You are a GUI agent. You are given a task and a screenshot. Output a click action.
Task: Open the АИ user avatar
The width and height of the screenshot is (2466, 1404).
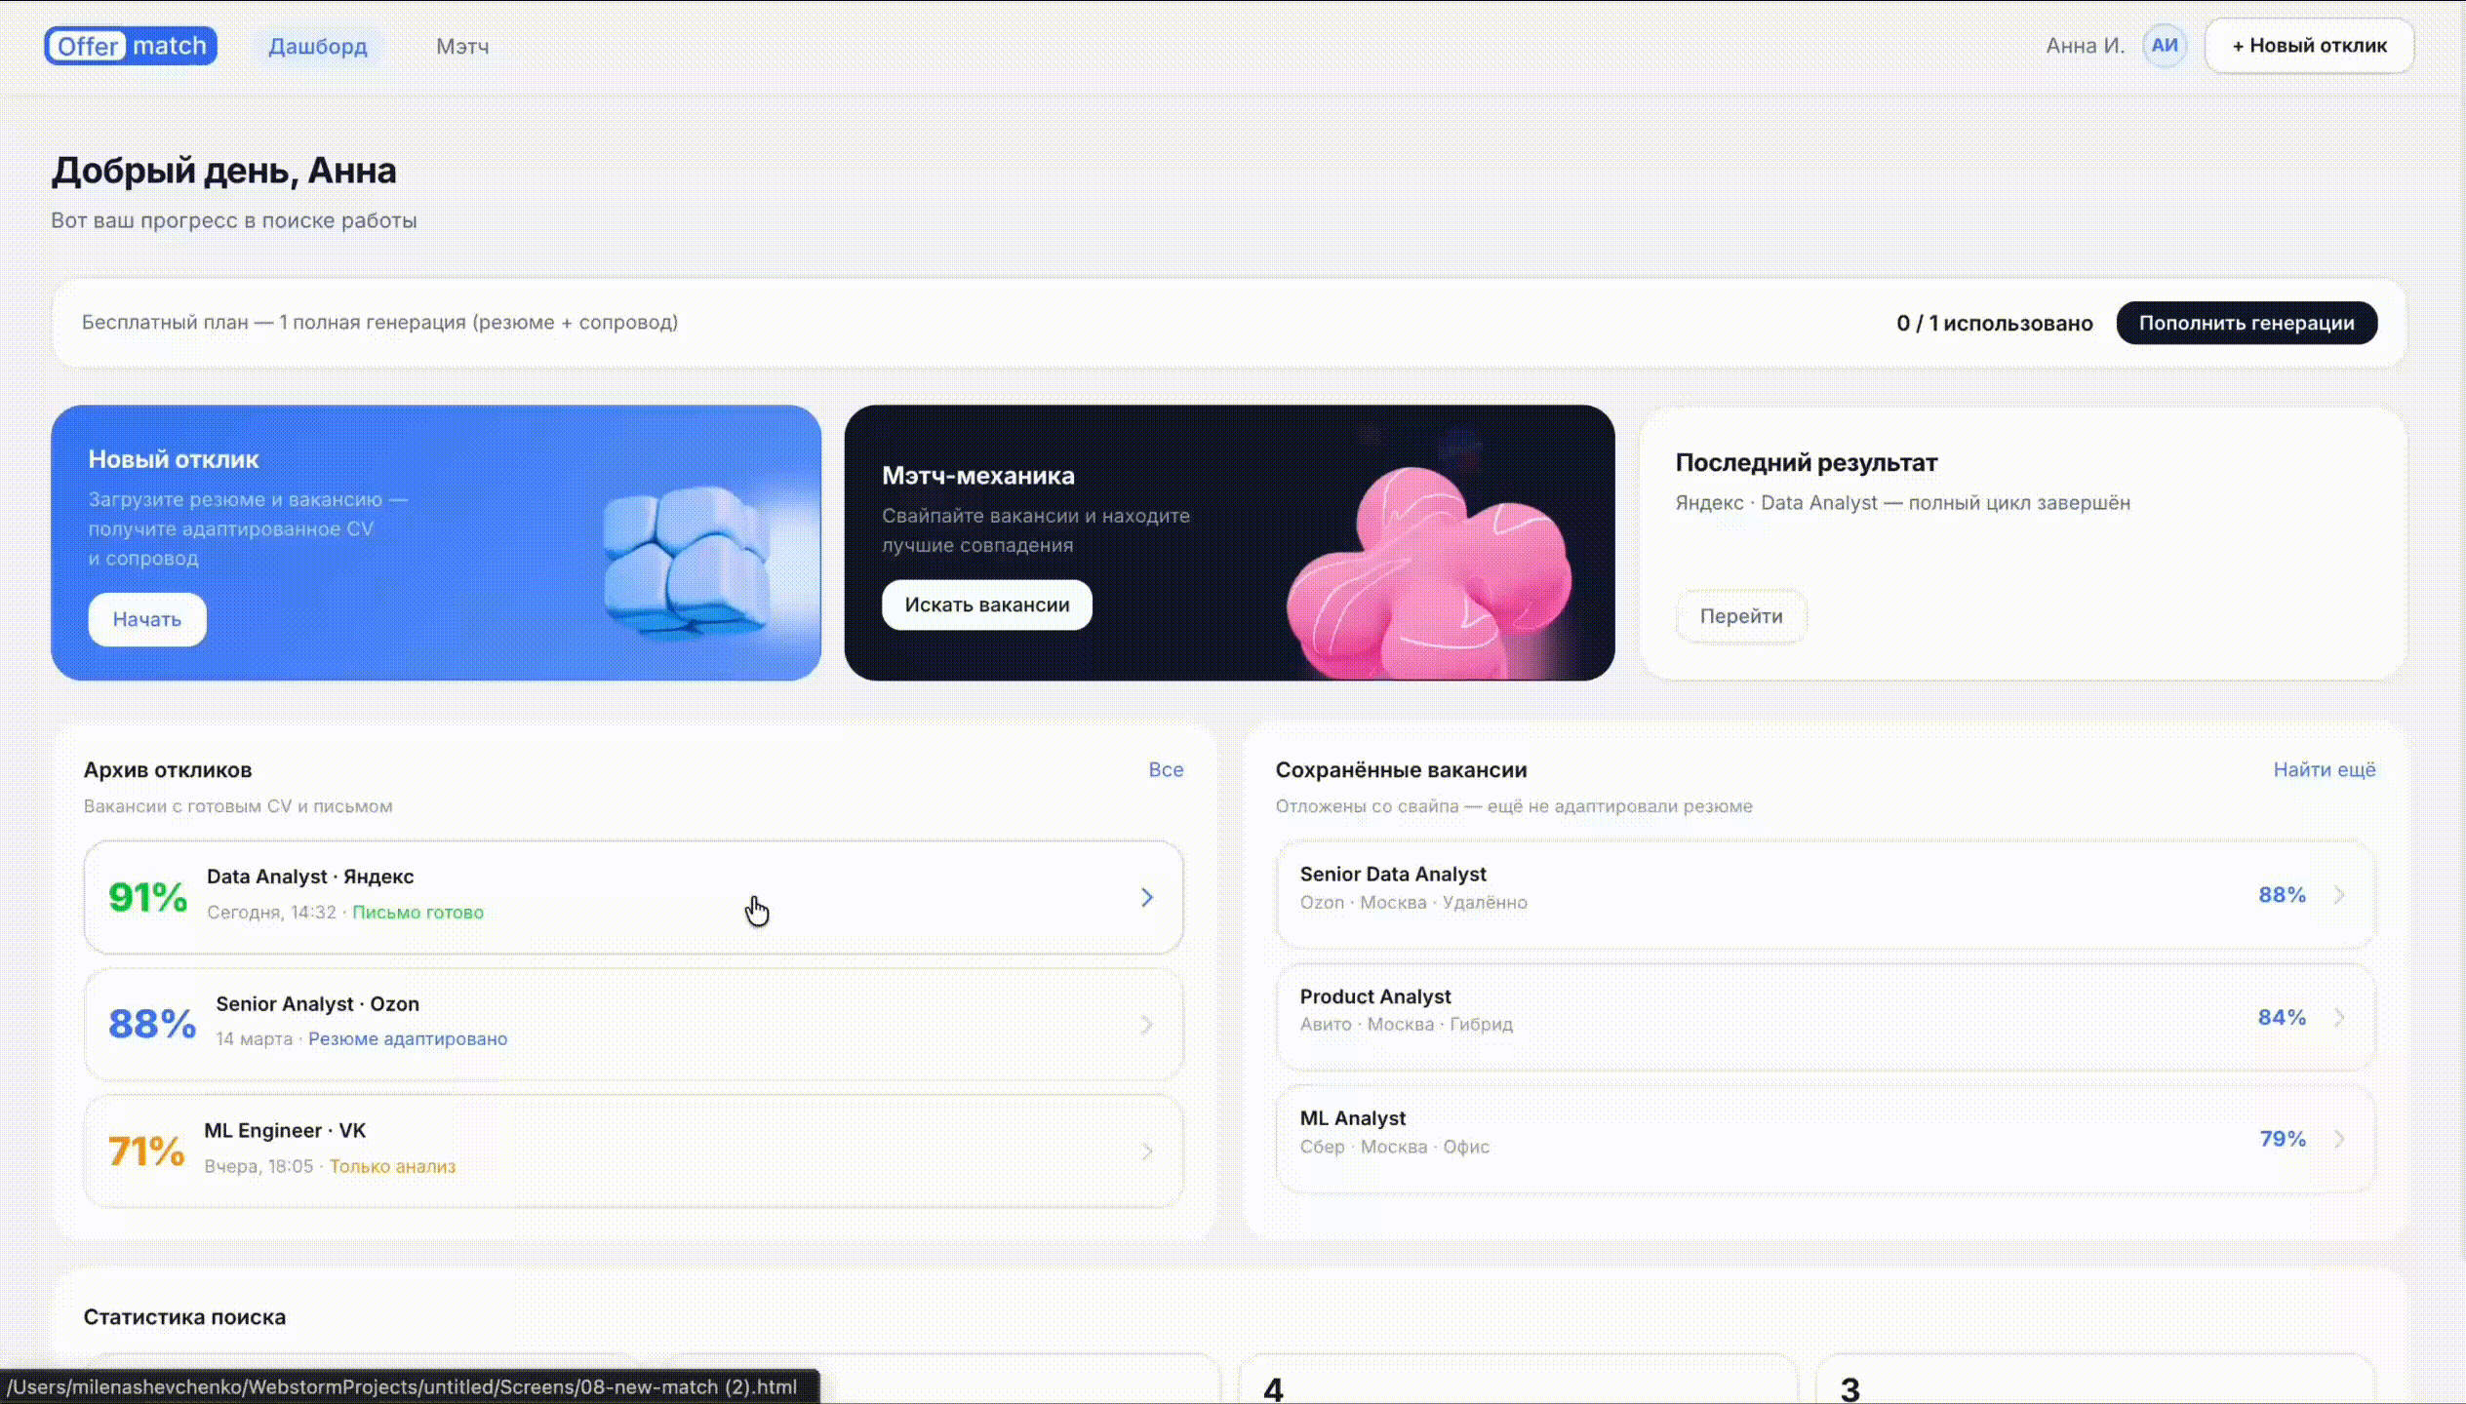click(x=2164, y=46)
